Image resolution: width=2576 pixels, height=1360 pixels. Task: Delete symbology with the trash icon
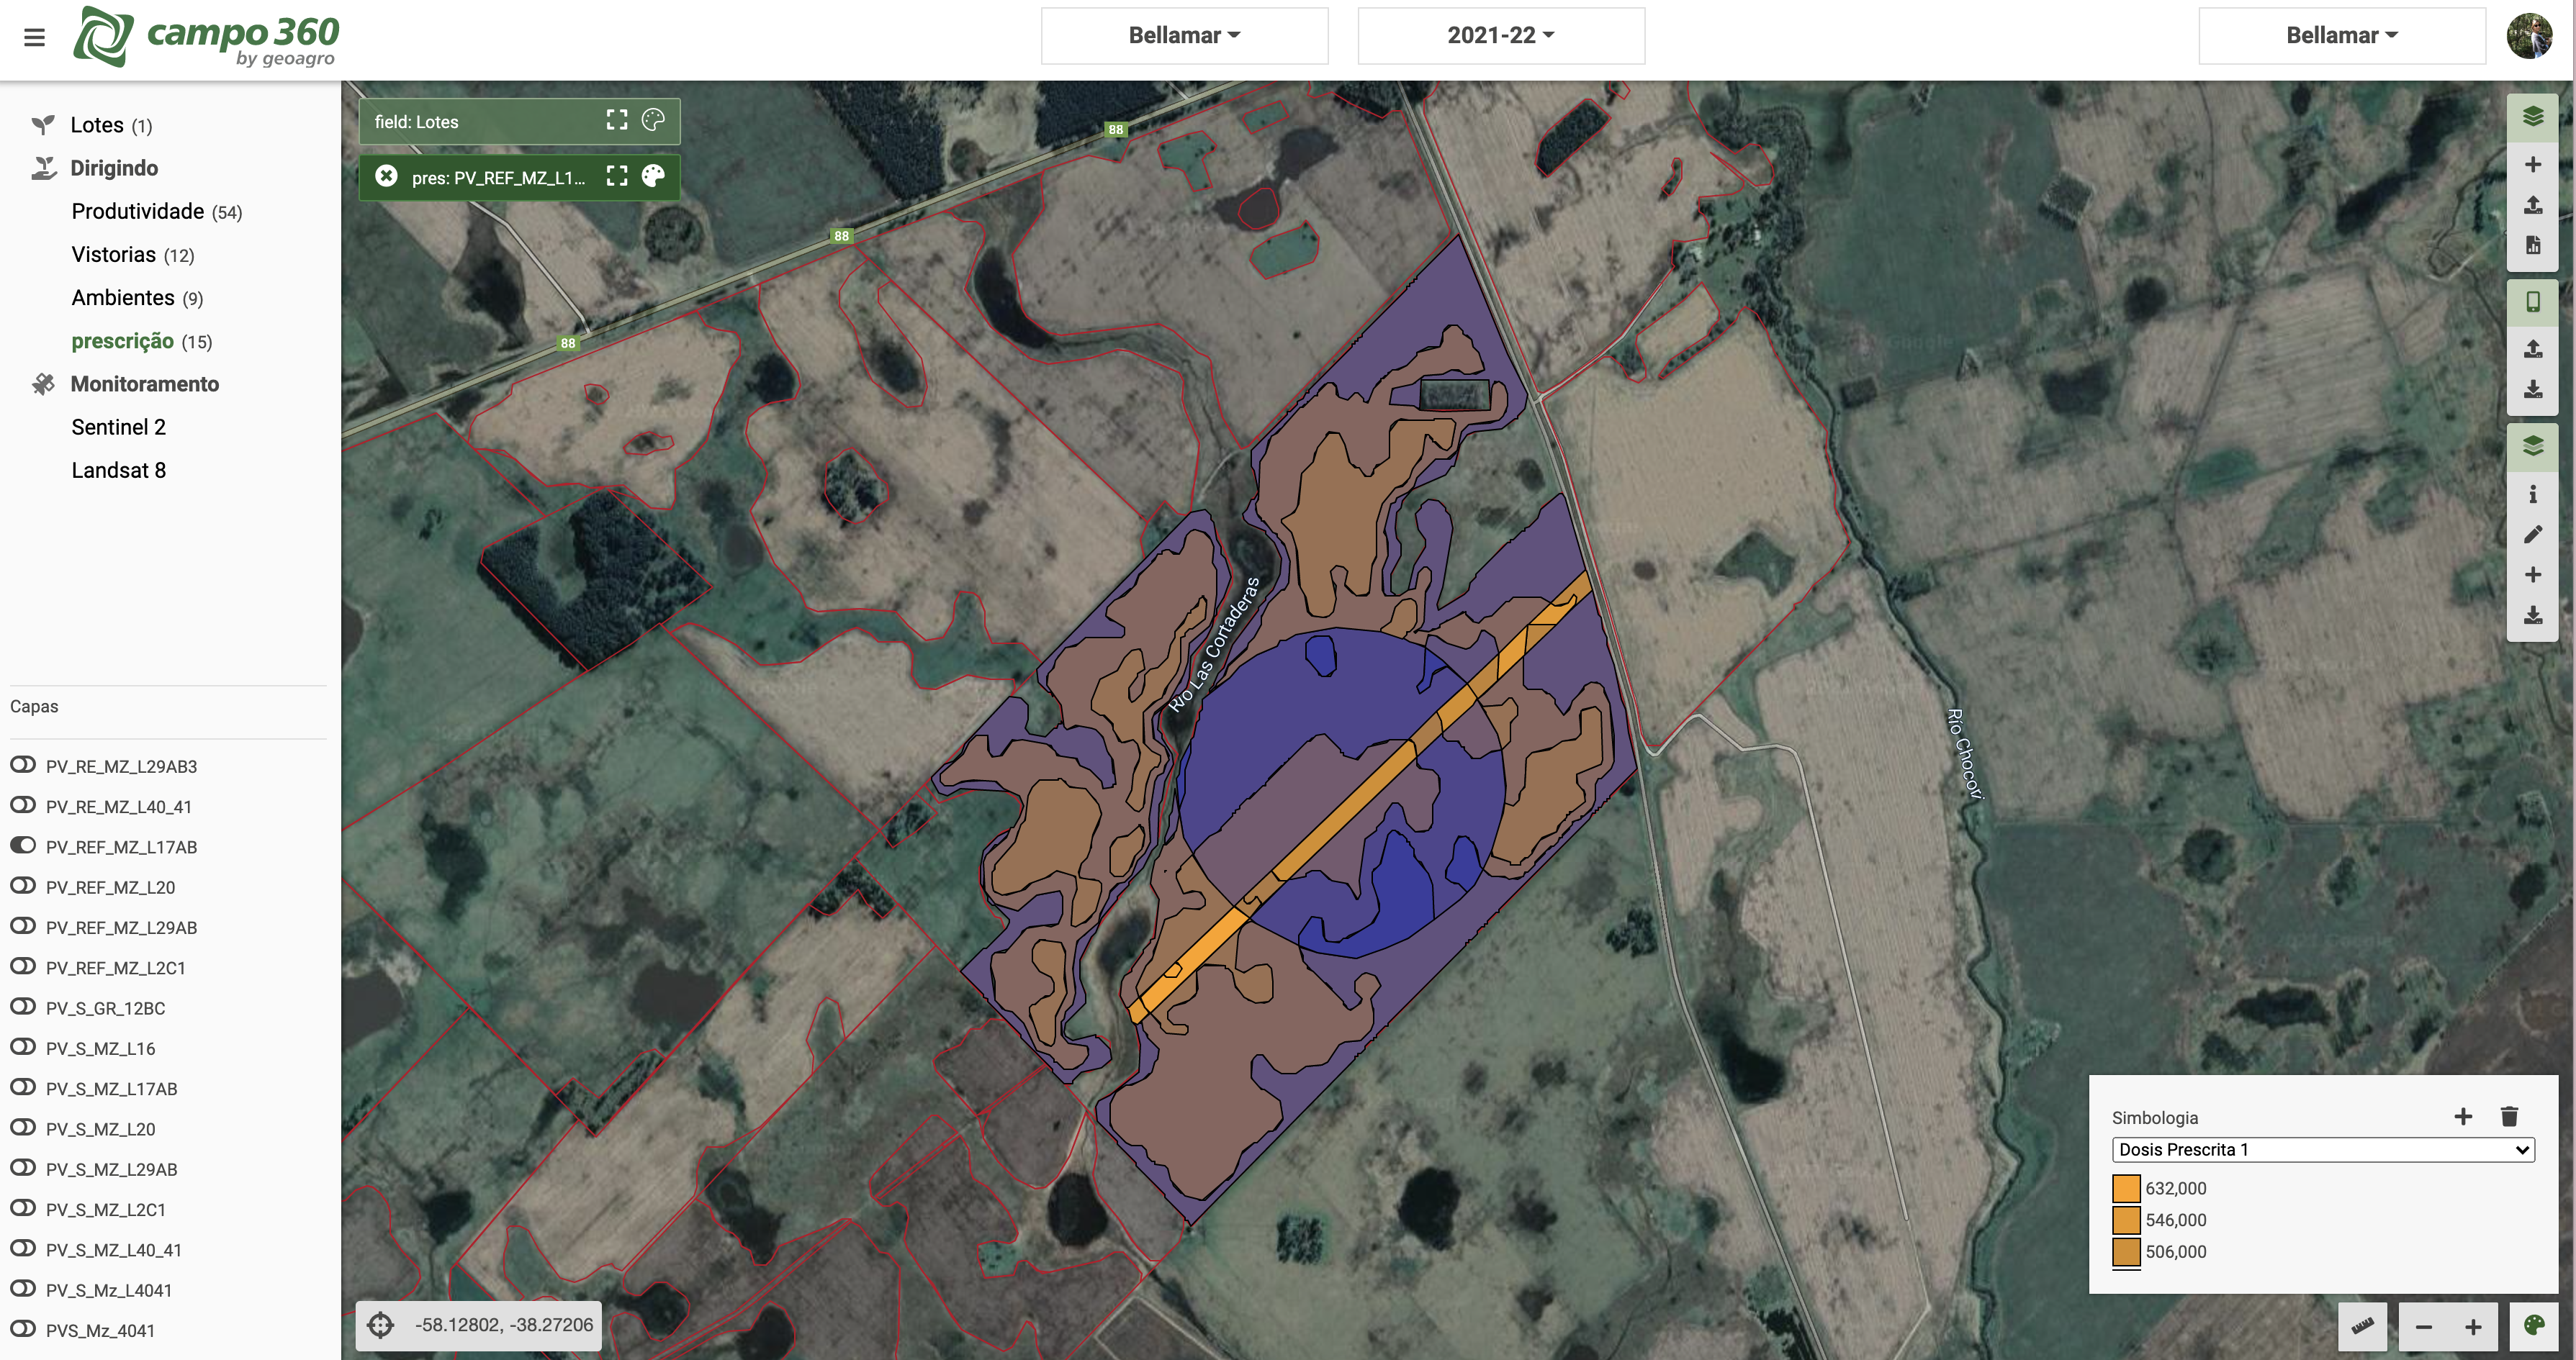2509,1116
